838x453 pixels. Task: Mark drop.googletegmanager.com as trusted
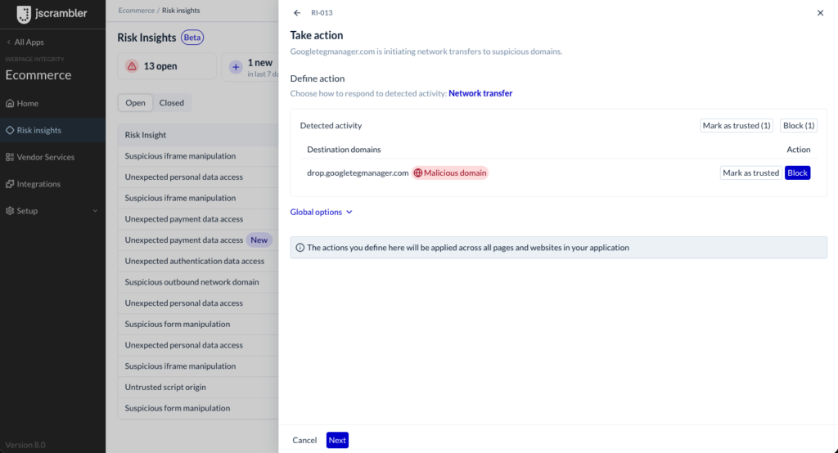(x=751, y=173)
